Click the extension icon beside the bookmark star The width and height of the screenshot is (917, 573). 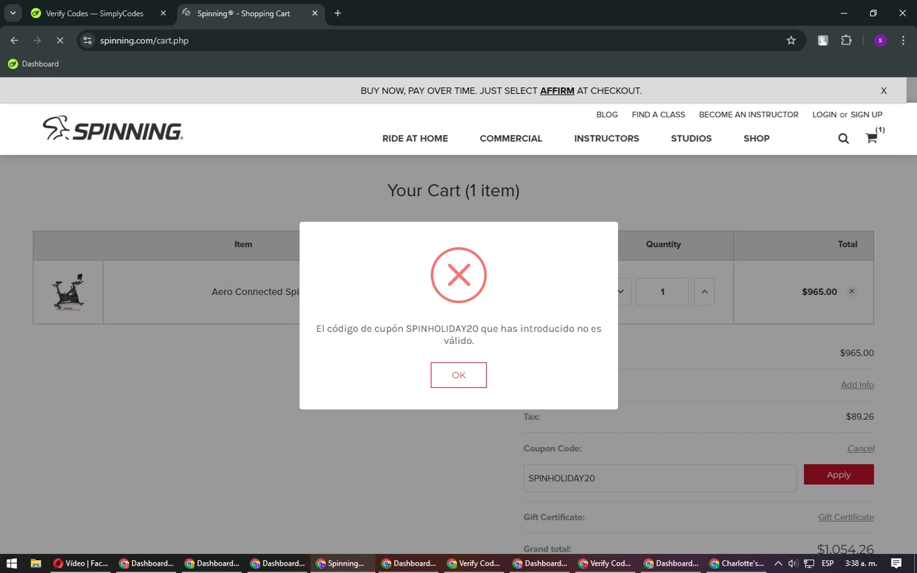click(823, 40)
